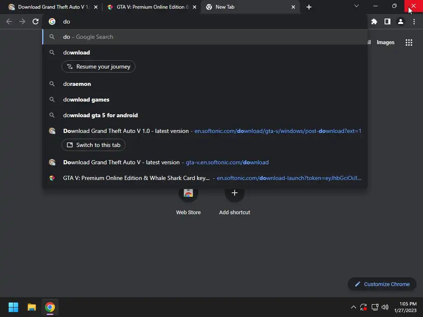
Task: Click the Chrome taskbar icon
Action: click(50, 307)
